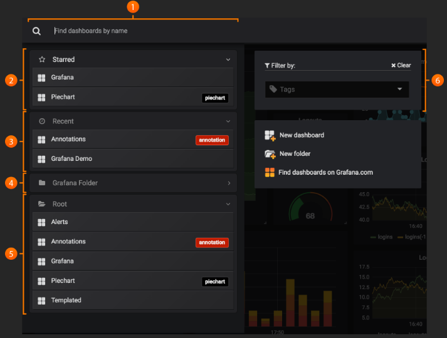The image size is (447, 338).
Task: Click the New folder icon
Action: pyautogui.click(x=270, y=154)
